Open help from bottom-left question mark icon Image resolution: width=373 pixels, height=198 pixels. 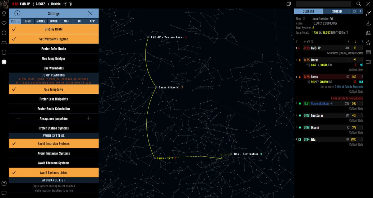[4, 183]
